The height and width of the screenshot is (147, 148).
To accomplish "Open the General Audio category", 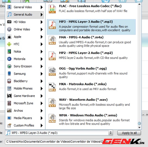I will tap(25, 15).
